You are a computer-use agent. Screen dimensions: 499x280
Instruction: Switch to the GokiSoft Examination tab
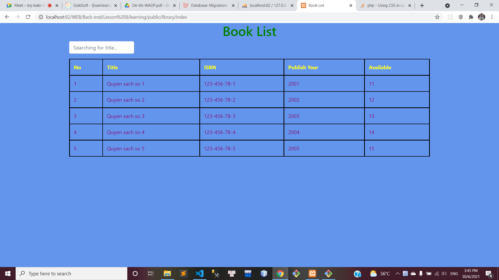(92, 5)
